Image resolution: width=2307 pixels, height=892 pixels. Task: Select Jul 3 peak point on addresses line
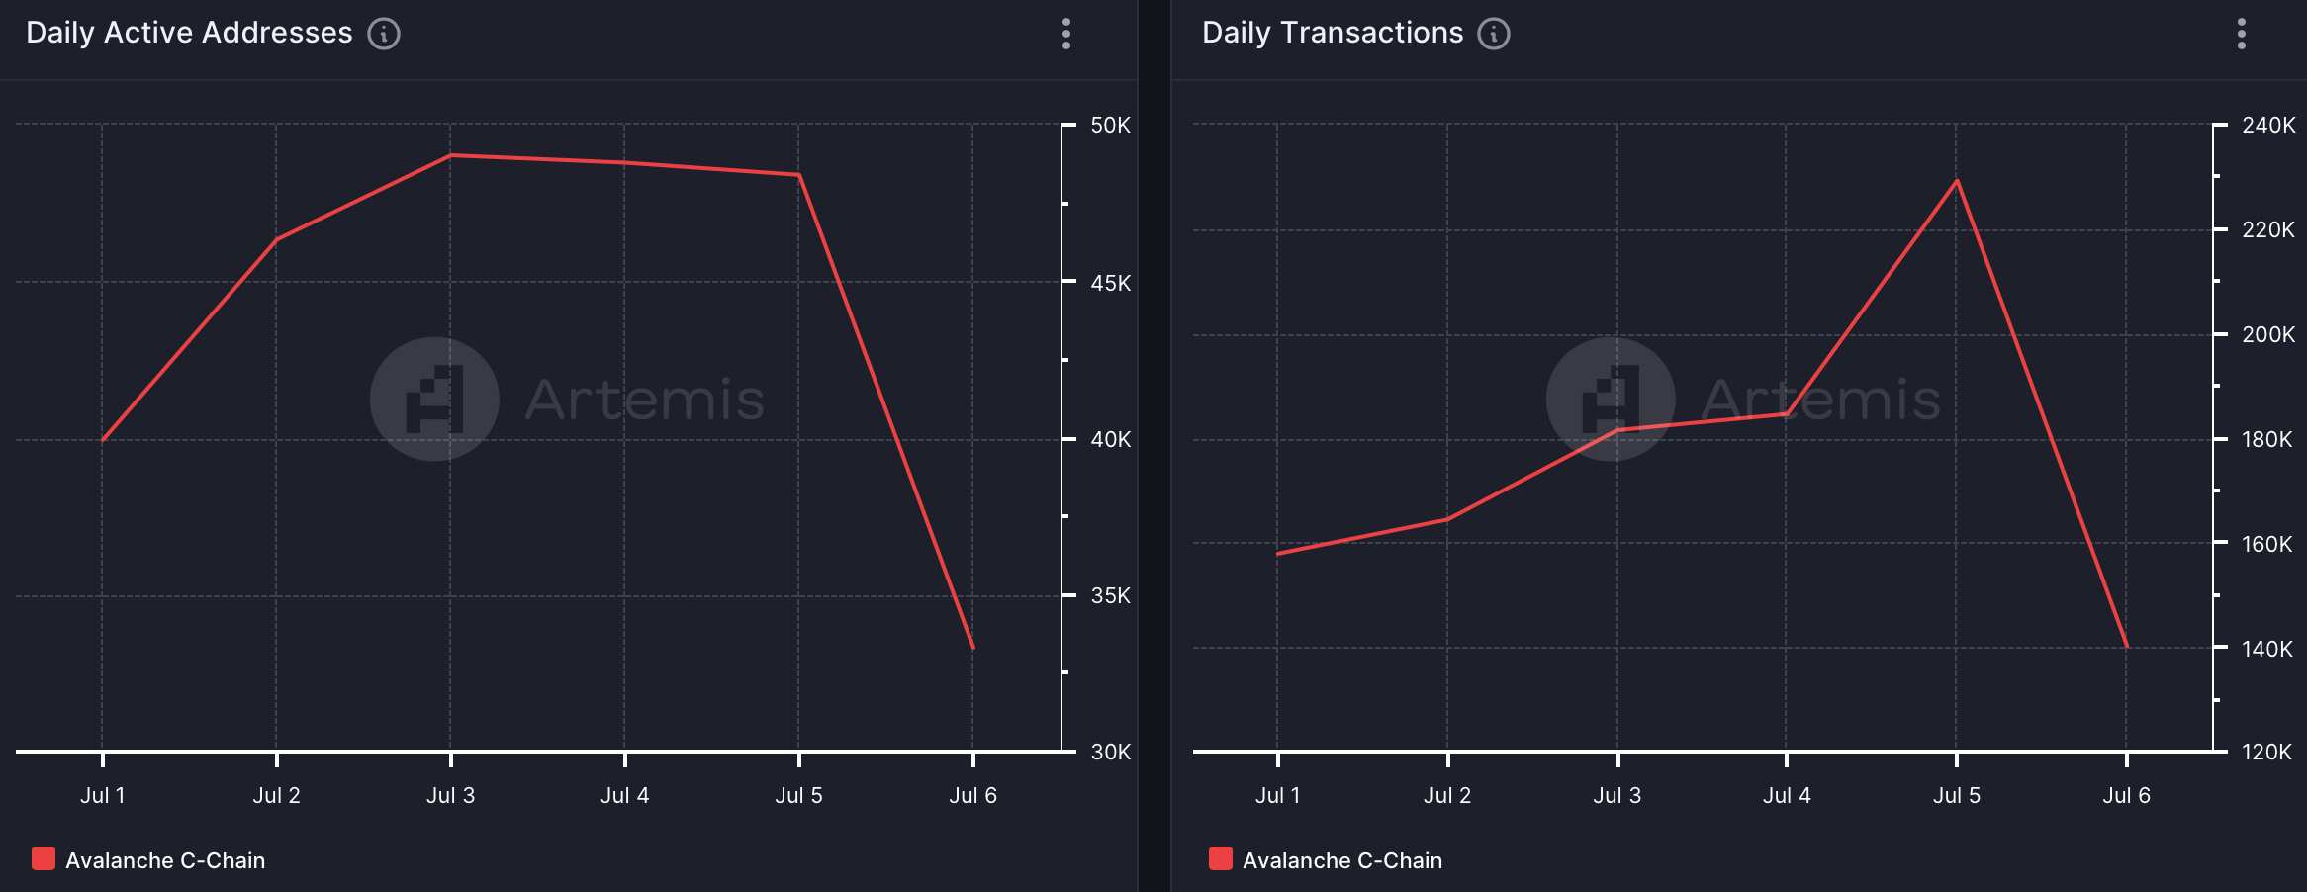pos(451,155)
